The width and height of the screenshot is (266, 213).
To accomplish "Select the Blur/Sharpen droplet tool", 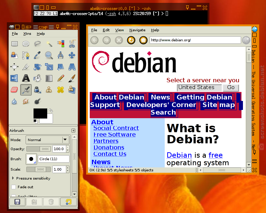I will click(x=14, y=101).
